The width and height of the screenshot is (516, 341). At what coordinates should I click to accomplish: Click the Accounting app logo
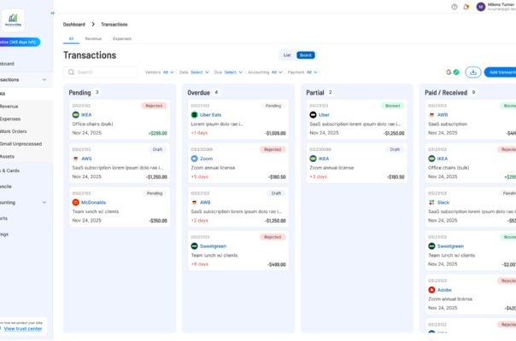(13, 20)
